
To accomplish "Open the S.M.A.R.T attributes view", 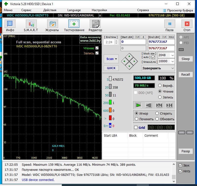I will pos(31,26).
